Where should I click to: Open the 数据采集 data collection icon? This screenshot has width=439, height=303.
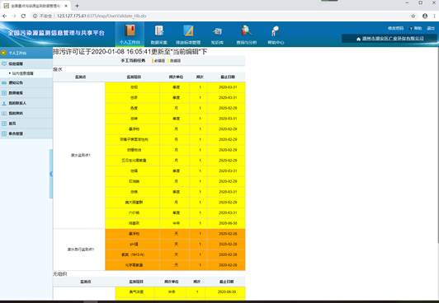tap(158, 30)
